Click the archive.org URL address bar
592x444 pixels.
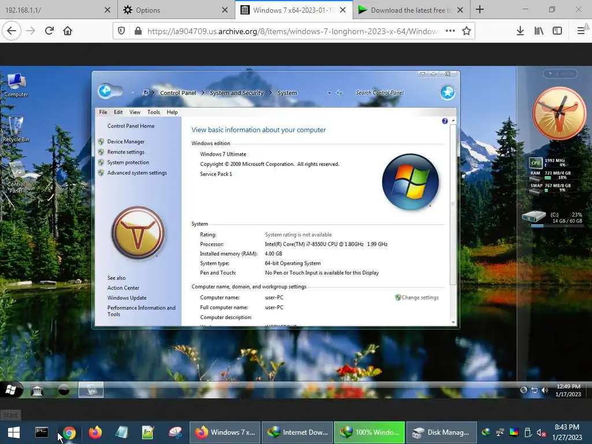[x=293, y=31]
